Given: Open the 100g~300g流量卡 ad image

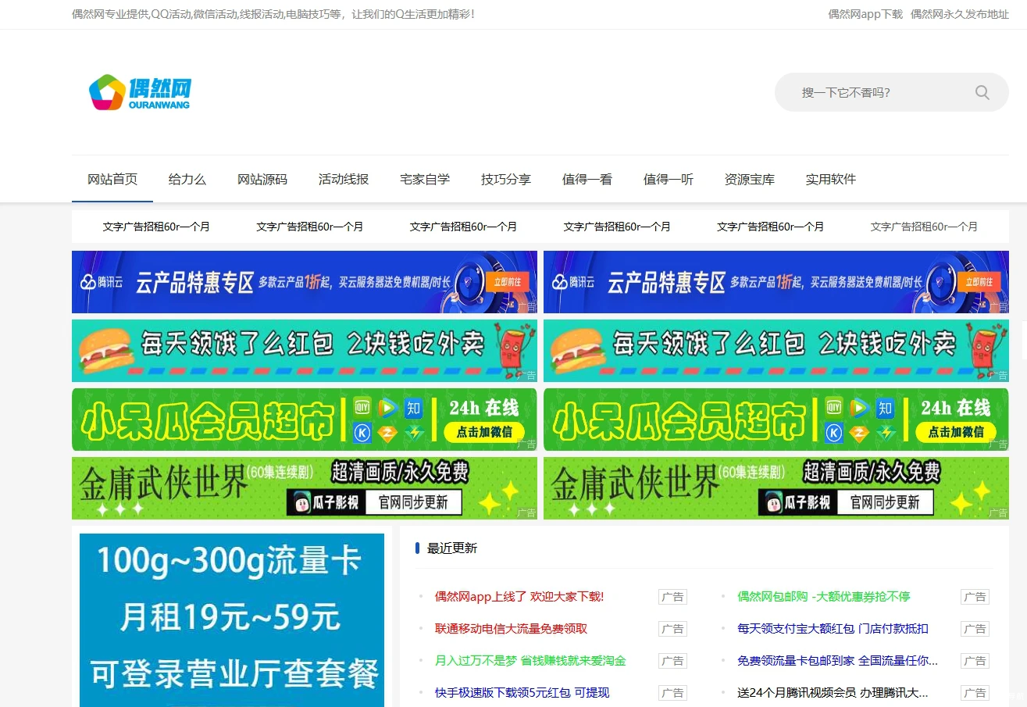Looking at the screenshot, I should pos(232,620).
